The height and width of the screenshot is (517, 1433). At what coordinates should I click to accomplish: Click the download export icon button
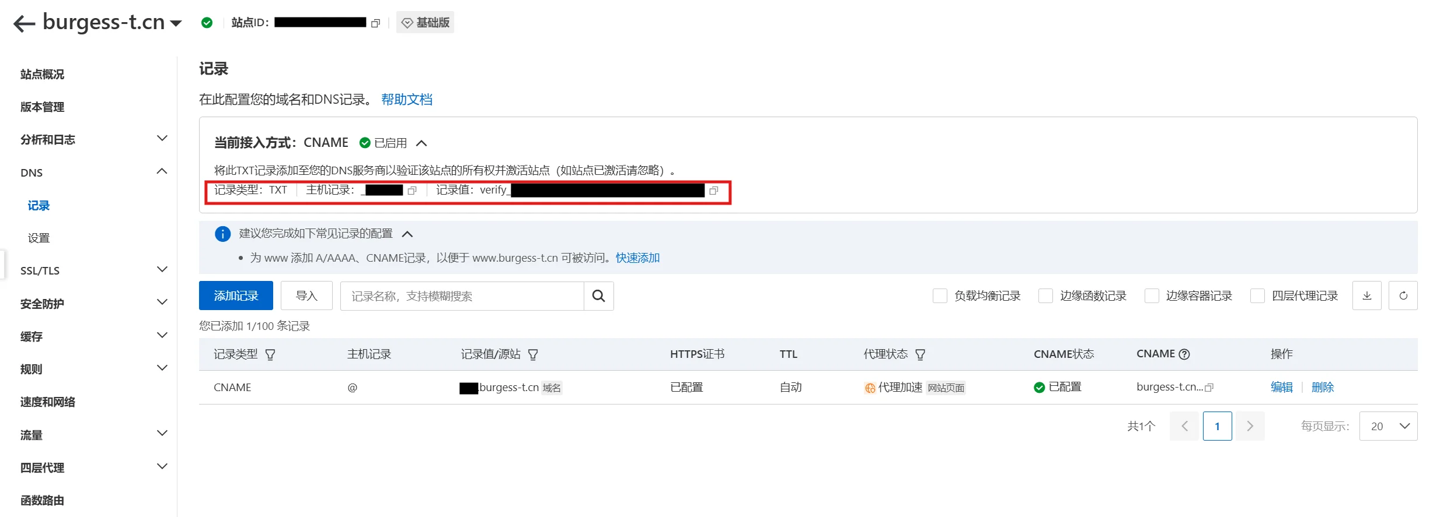point(1366,296)
